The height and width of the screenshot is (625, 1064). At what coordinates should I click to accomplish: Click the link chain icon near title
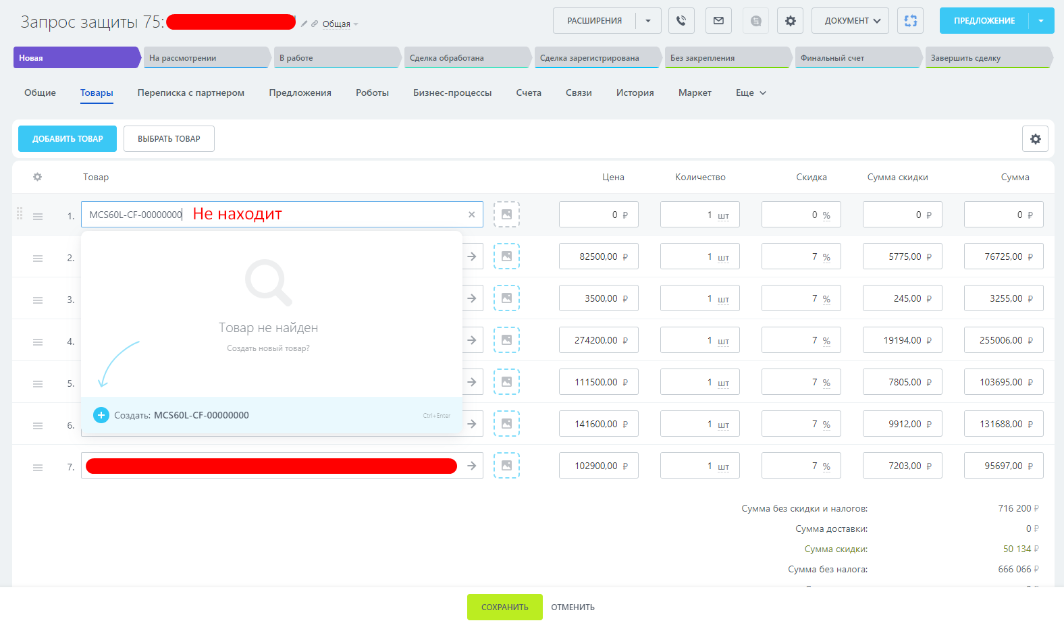coord(315,24)
